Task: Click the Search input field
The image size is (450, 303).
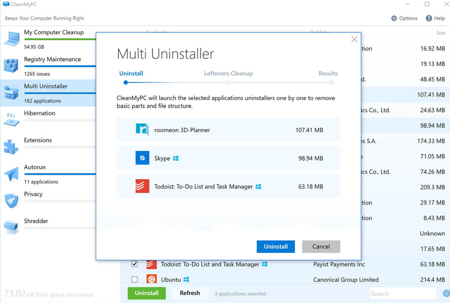Action: (x=403, y=293)
